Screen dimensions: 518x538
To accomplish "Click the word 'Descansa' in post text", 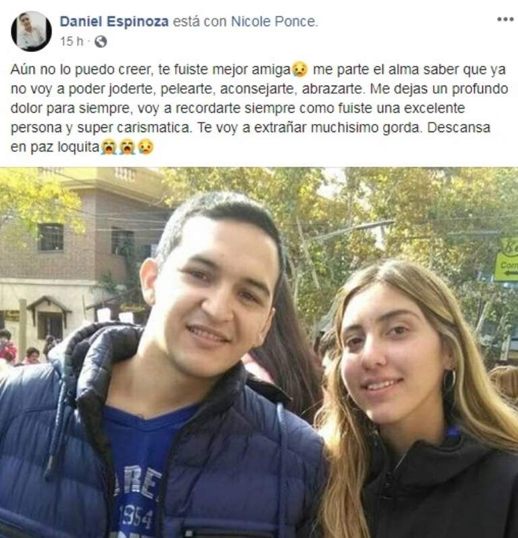I will (x=459, y=127).
